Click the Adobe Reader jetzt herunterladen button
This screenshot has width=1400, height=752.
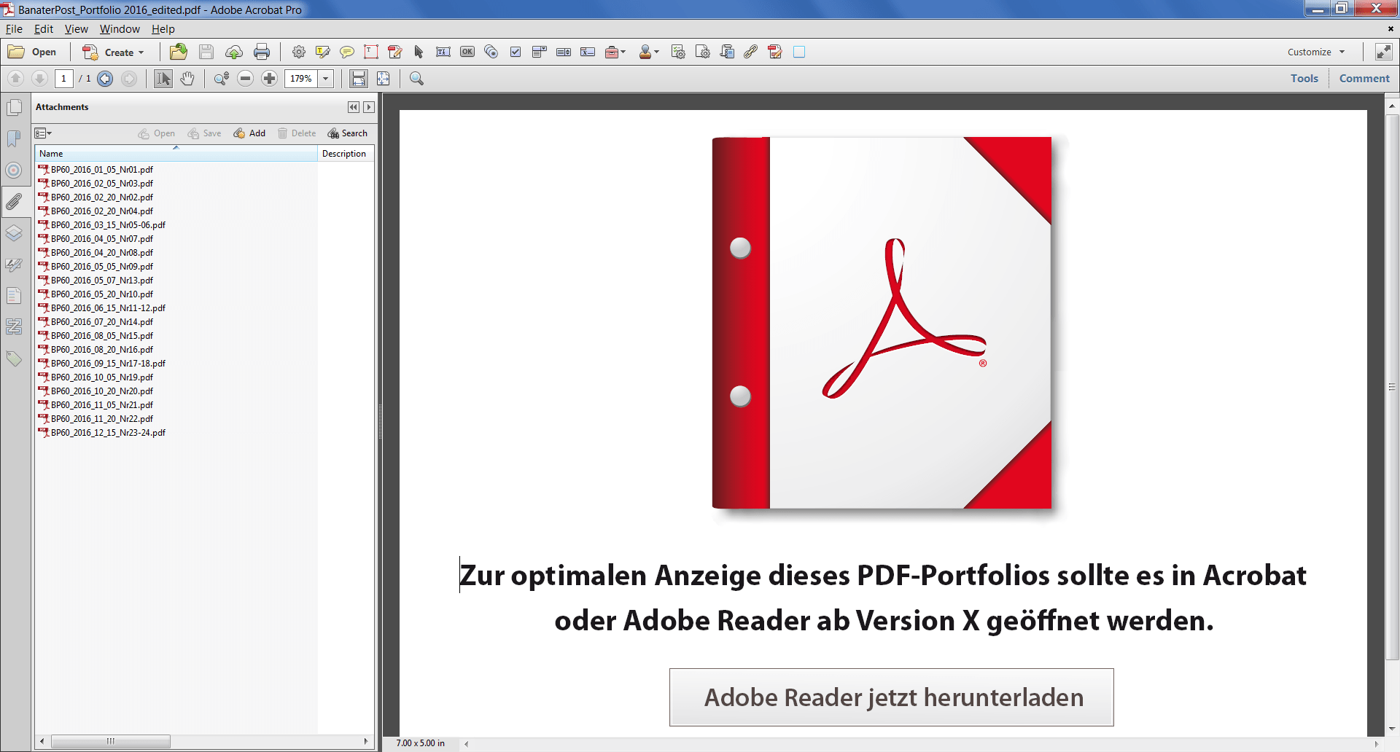point(891,697)
